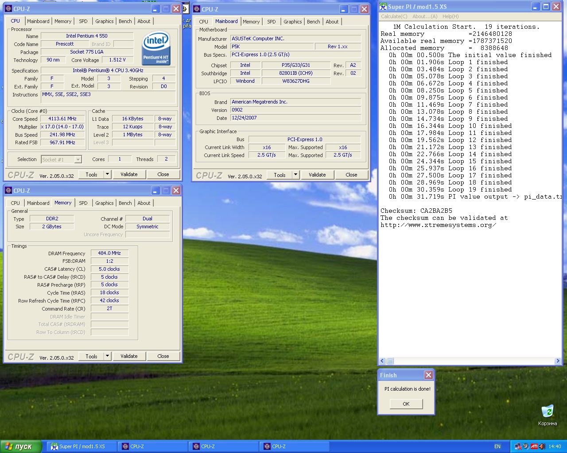Click Close button in Memory window
567x453 pixels.
[x=163, y=356]
